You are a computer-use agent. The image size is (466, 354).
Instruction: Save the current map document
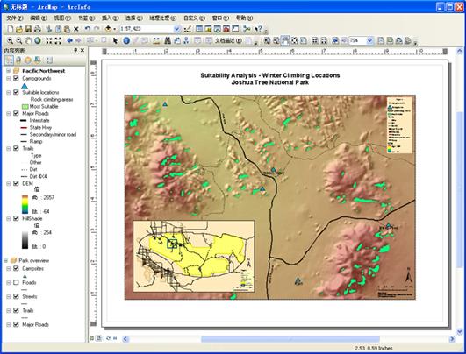(x=28, y=29)
